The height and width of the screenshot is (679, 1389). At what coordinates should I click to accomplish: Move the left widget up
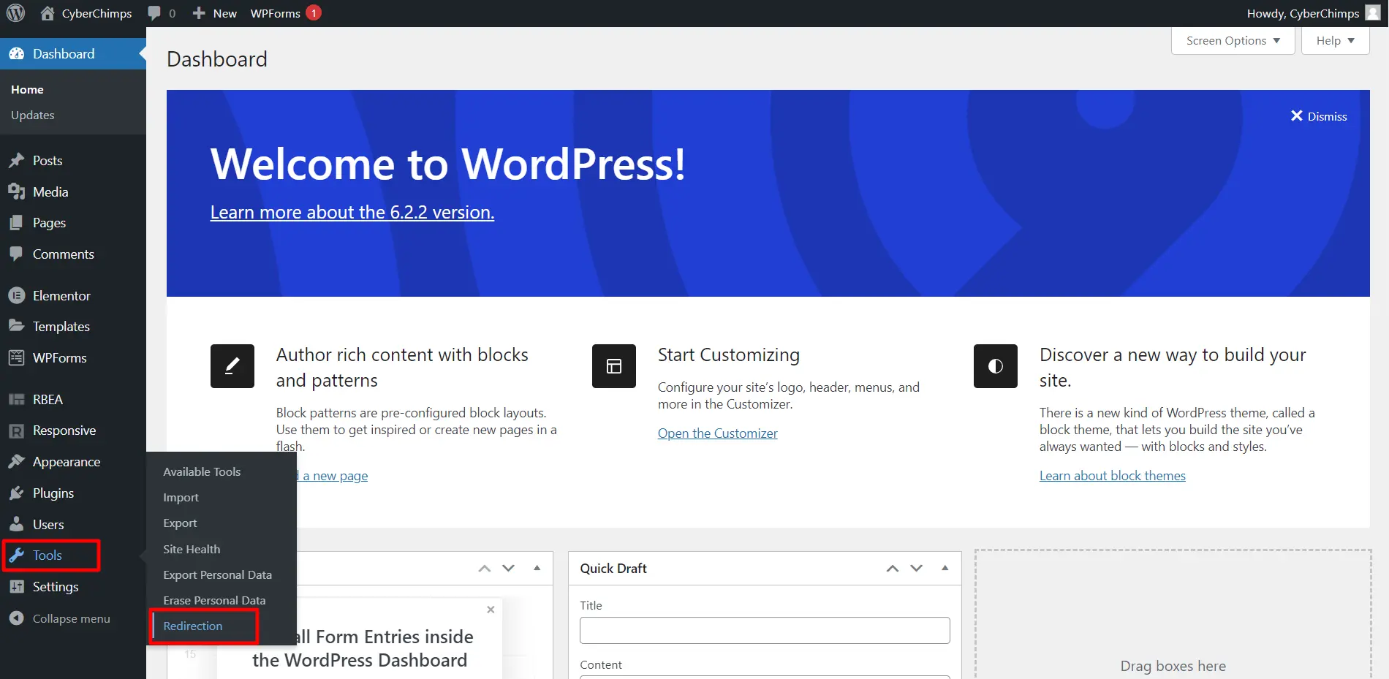click(485, 569)
